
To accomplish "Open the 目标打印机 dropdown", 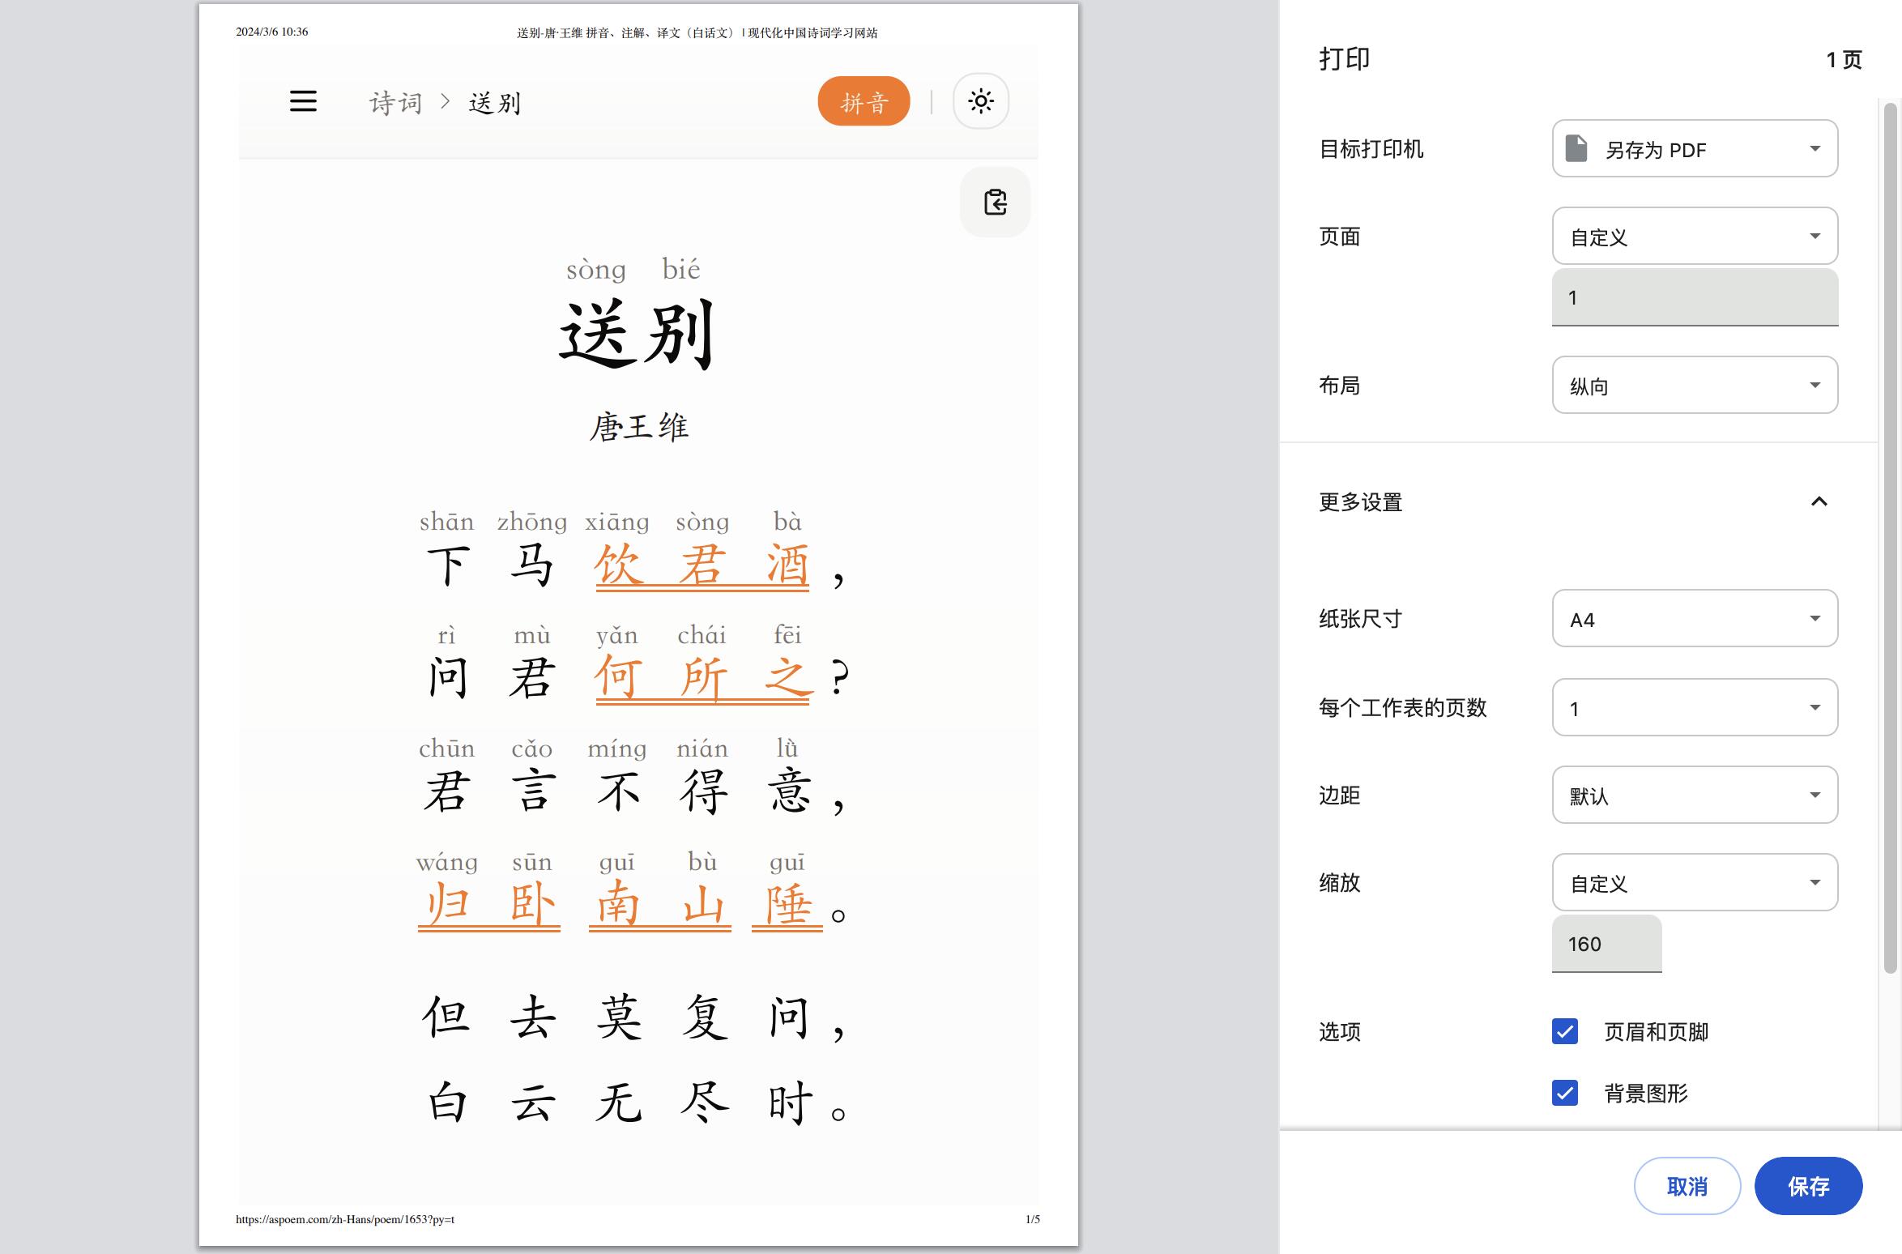I will (x=1695, y=149).
